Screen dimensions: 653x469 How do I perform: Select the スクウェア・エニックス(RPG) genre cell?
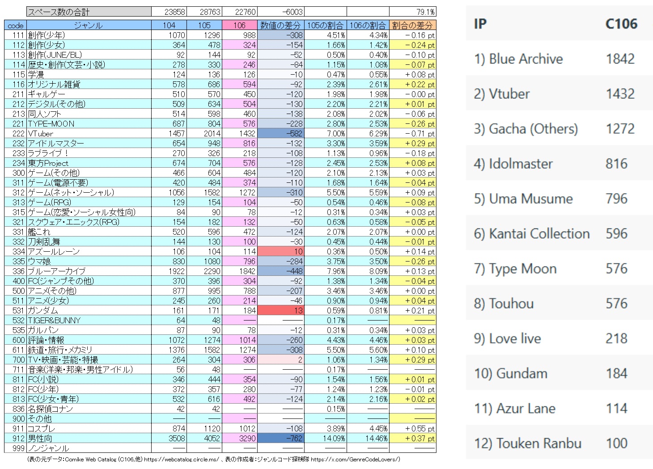pyautogui.click(x=89, y=222)
